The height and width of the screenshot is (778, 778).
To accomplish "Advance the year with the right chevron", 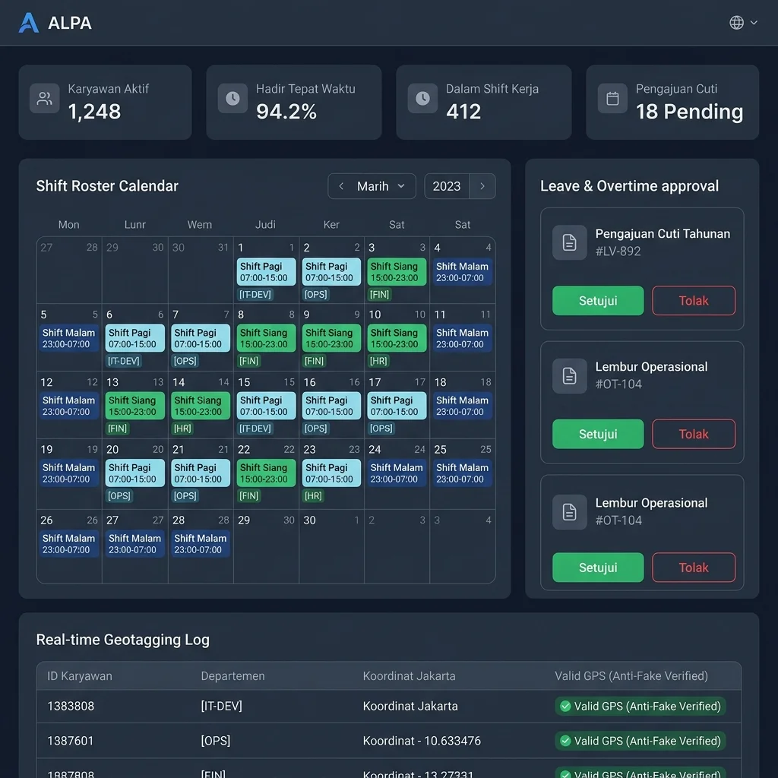I will (x=482, y=186).
